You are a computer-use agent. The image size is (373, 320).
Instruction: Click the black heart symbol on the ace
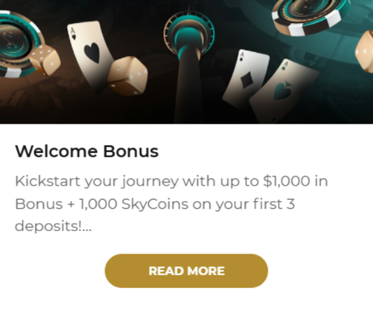tap(92, 53)
